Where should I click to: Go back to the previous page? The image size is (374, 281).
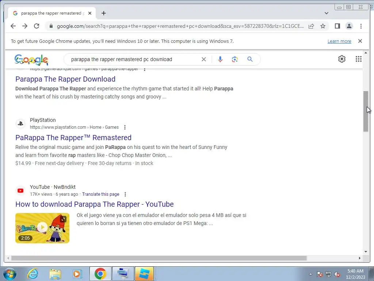[13, 26]
